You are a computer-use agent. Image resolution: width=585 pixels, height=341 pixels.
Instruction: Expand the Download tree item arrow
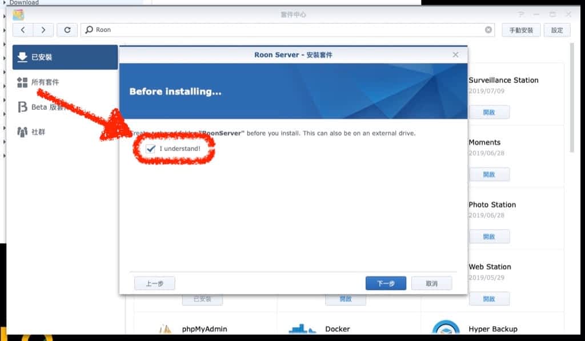point(5,3)
